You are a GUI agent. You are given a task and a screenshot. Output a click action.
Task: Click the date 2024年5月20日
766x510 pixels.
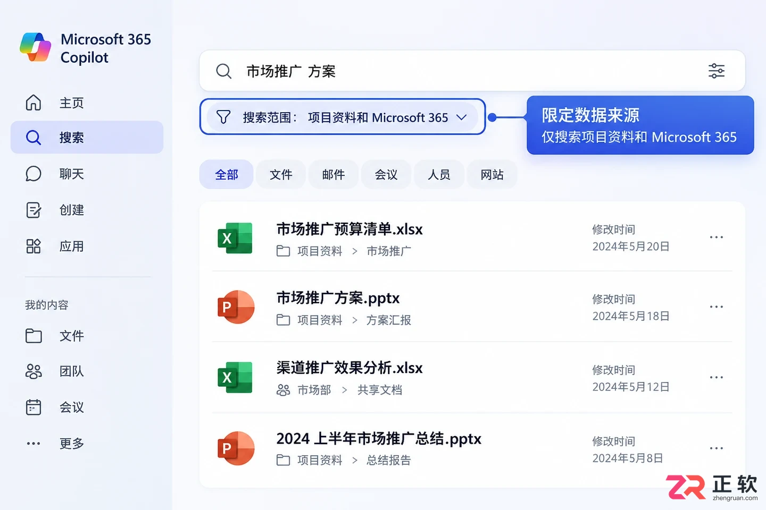(631, 246)
